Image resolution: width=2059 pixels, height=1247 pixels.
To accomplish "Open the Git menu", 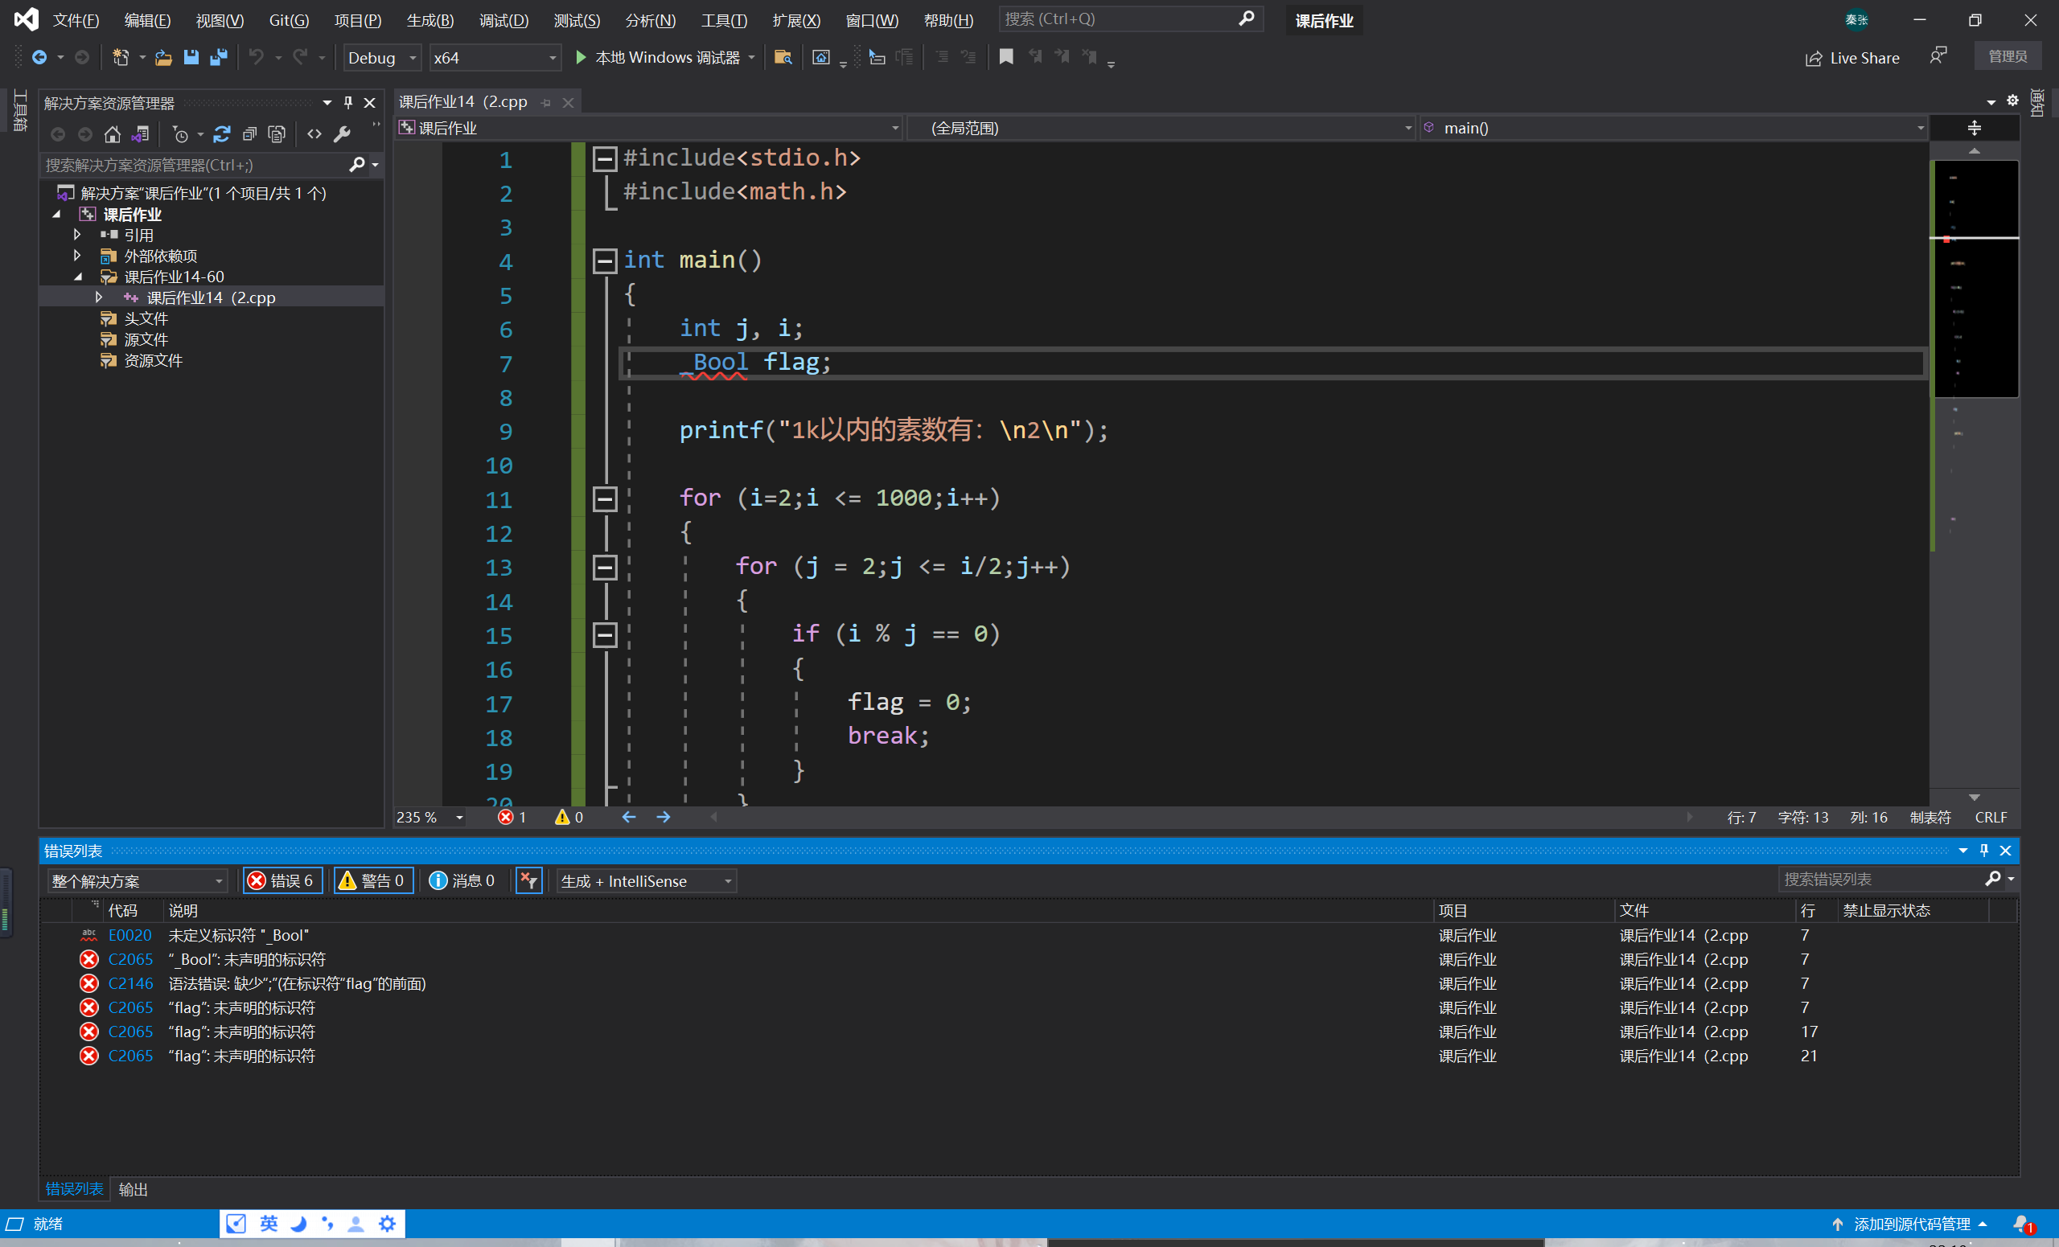I will [x=289, y=20].
